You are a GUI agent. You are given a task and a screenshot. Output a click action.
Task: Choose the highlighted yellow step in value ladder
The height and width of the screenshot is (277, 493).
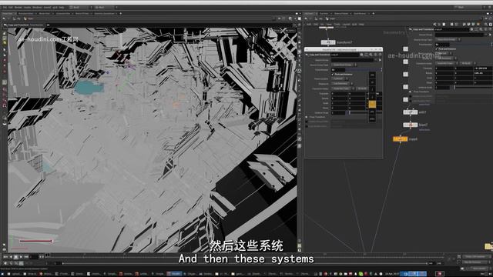(x=372, y=104)
